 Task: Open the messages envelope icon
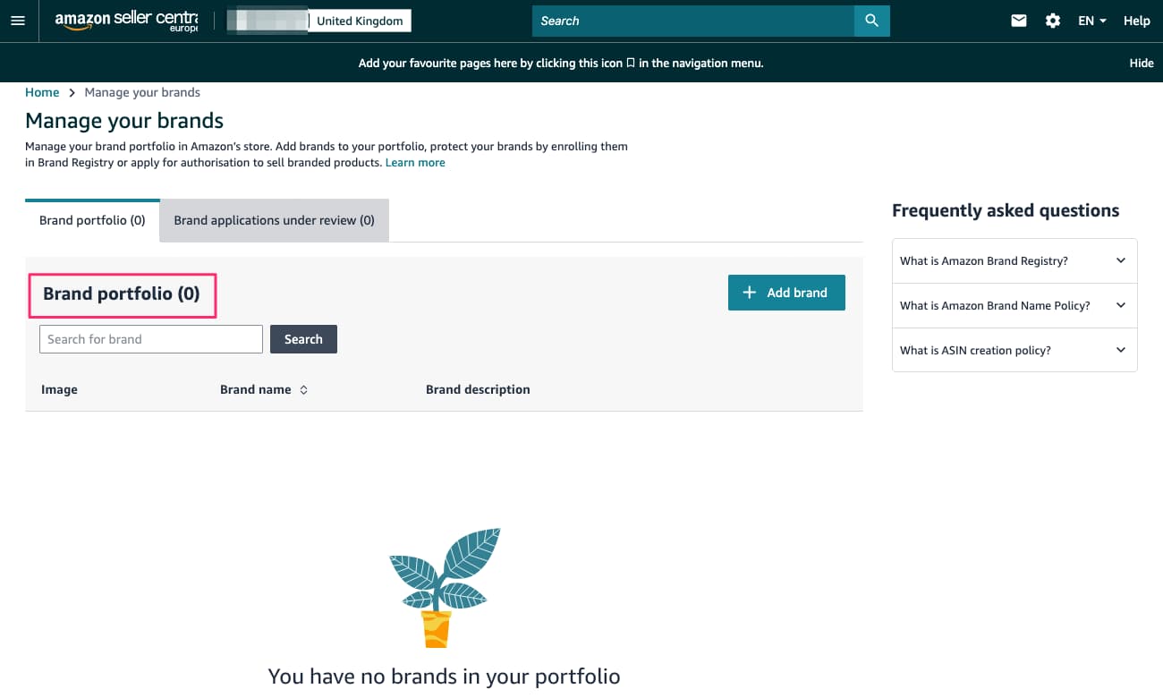1019,21
